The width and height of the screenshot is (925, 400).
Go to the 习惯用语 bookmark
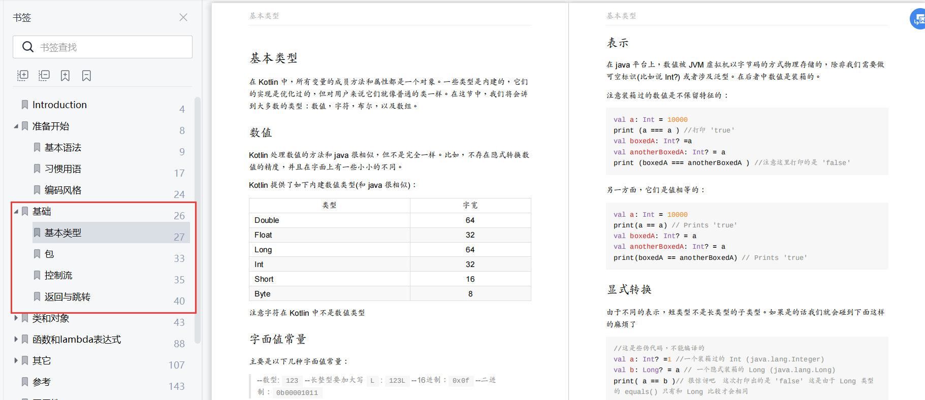point(63,169)
